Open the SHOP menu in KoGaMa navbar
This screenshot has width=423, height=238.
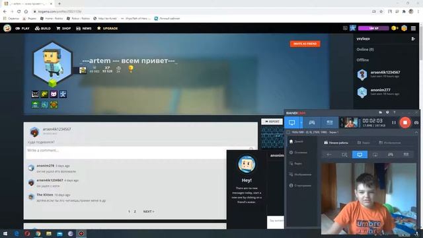tap(63, 28)
